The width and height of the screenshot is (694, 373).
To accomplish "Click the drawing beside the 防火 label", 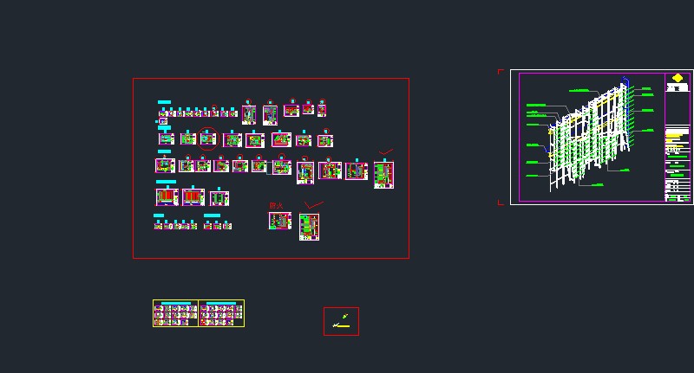I will [x=278, y=221].
